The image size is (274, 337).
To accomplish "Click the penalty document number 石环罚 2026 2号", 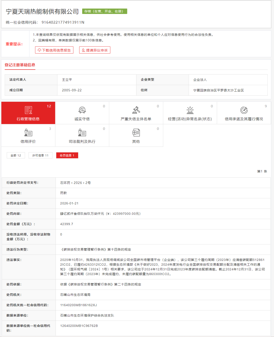I will [x=75, y=183].
